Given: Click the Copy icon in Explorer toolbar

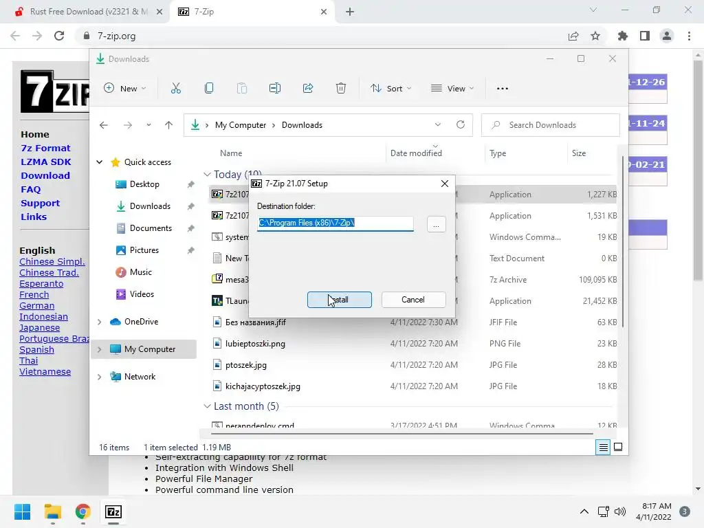Looking at the screenshot, I should coord(209,89).
